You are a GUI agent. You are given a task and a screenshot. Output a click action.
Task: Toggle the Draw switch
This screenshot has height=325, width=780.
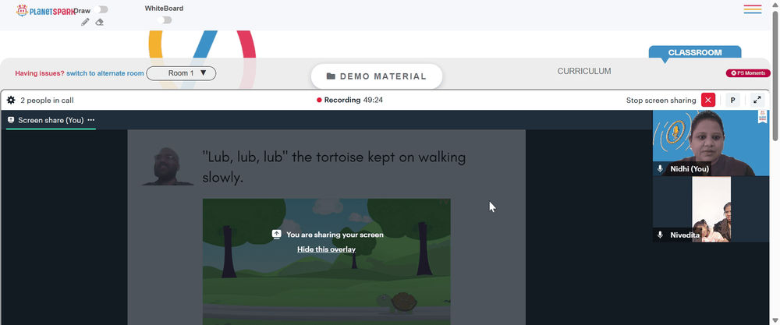click(x=101, y=9)
